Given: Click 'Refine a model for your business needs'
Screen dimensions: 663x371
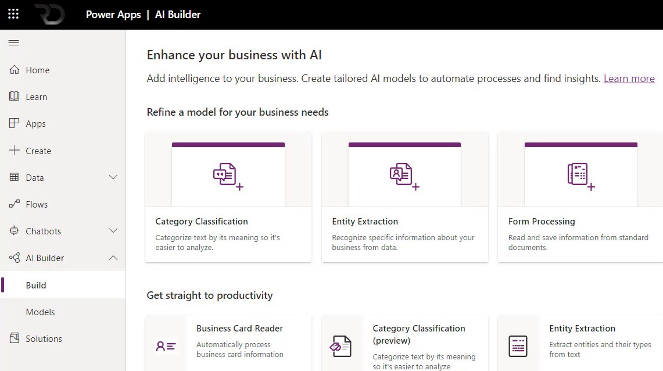Looking at the screenshot, I should 238,112.
